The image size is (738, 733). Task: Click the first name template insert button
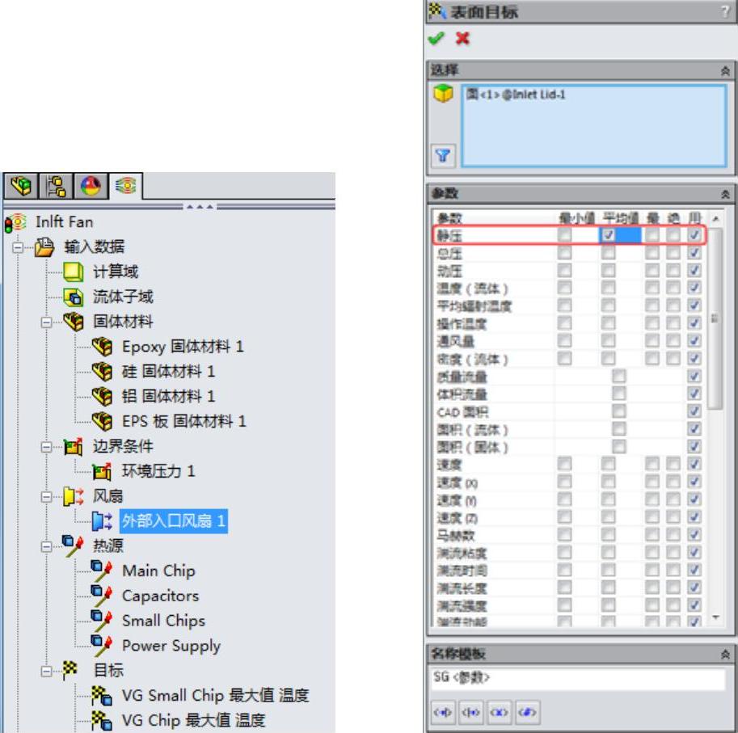[442, 712]
